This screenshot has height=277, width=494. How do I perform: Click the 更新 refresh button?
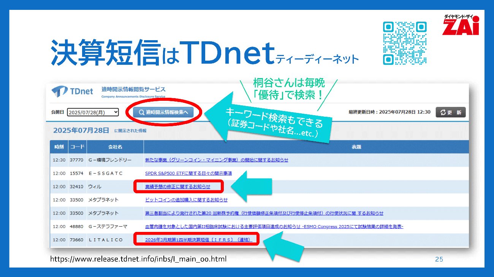(450, 112)
